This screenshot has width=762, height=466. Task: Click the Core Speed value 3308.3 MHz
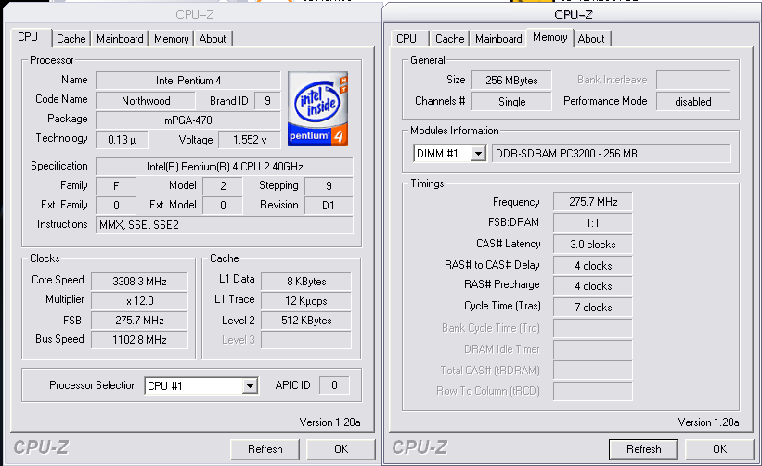point(139,282)
